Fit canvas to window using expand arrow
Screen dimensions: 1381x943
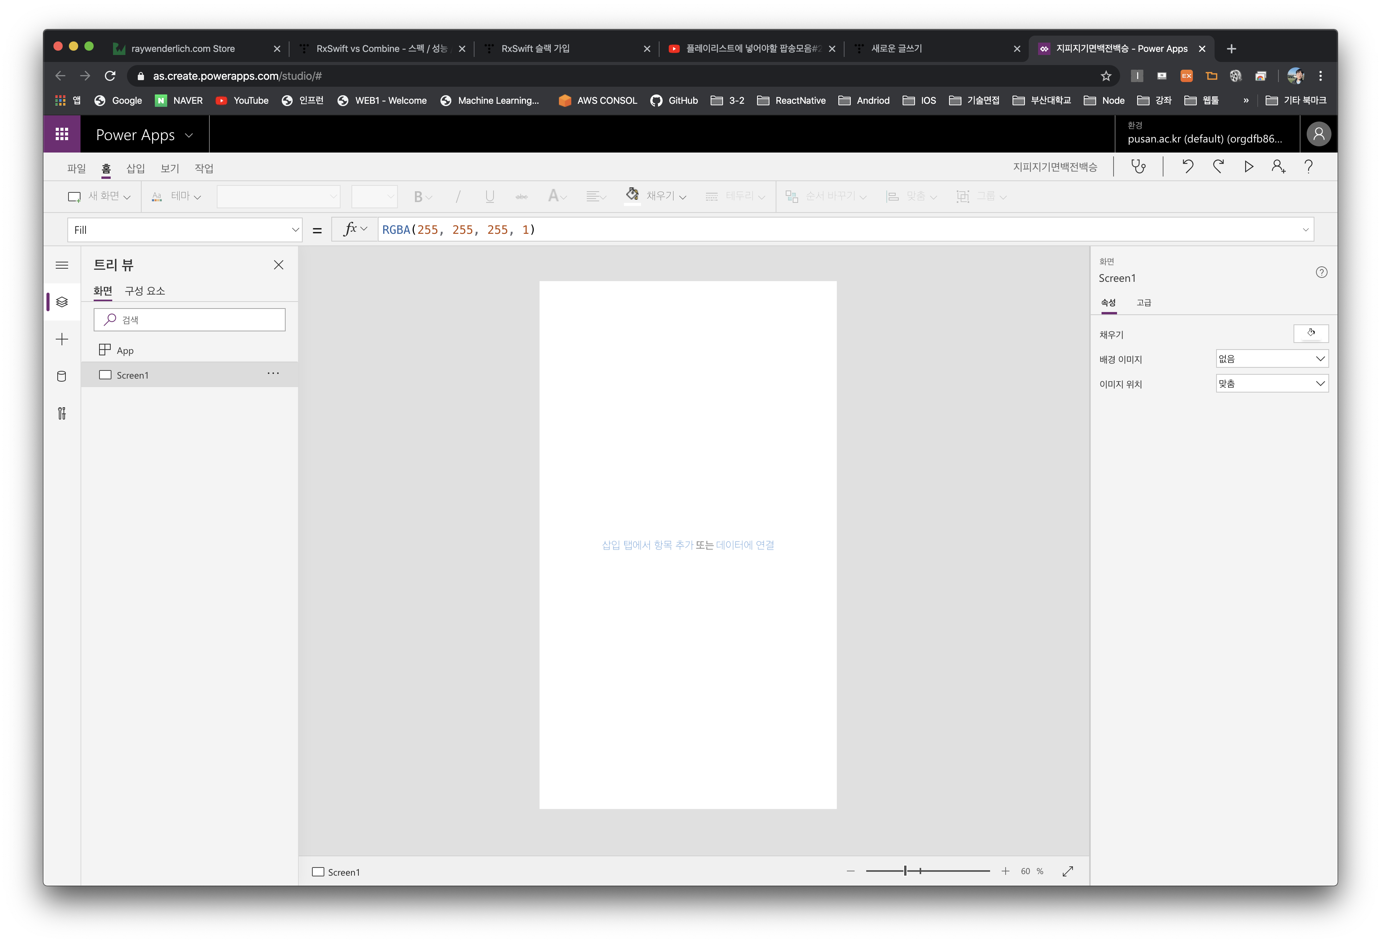[1068, 871]
